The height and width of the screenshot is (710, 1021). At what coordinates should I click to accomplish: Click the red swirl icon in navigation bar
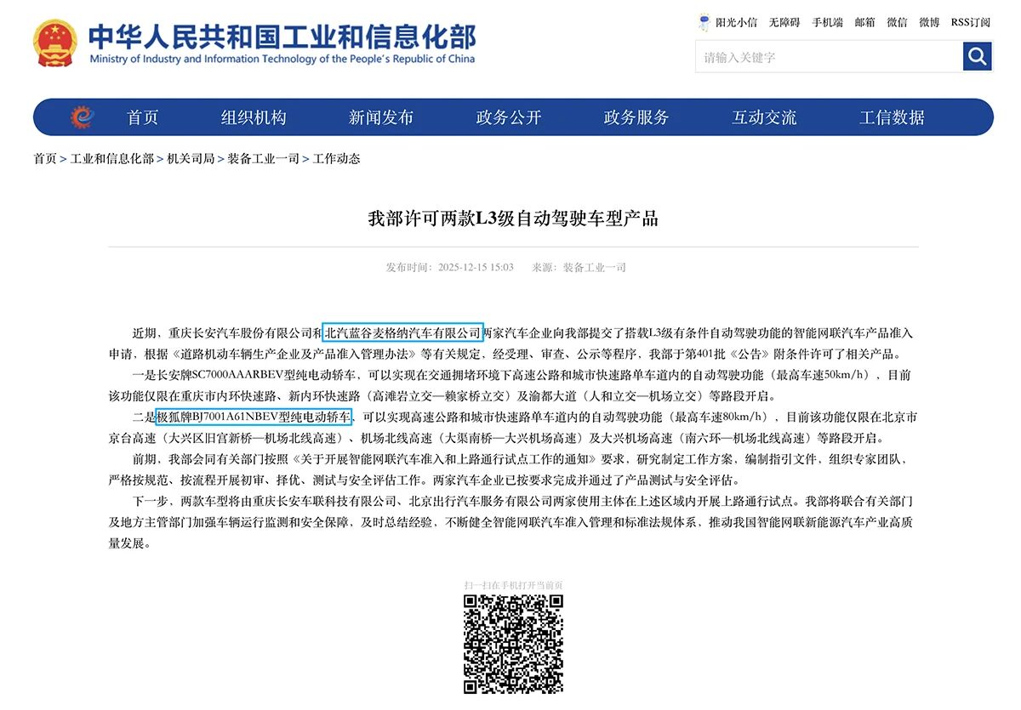click(83, 117)
